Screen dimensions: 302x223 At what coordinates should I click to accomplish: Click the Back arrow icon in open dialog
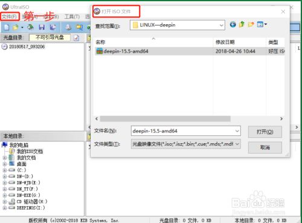pyautogui.click(x=233, y=25)
